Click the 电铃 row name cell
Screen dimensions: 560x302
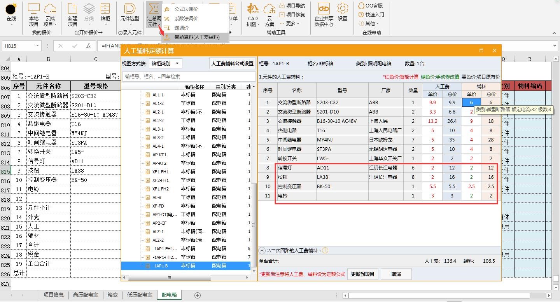pos(297,196)
